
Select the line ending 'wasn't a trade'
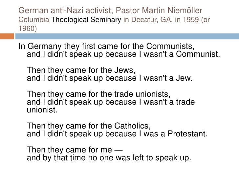[x=110, y=103]
